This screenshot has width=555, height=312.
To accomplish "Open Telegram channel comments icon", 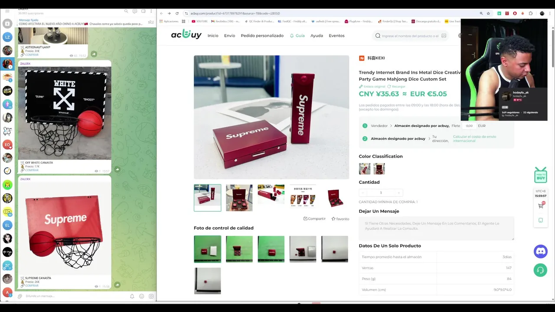I will [x=135, y=11].
